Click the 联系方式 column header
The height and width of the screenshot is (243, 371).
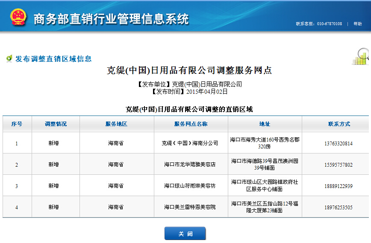pyautogui.click(x=339, y=124)
